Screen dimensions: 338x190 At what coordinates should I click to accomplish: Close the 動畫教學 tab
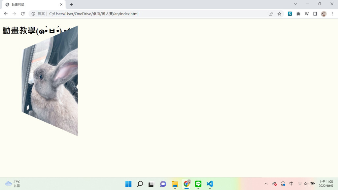61,5
